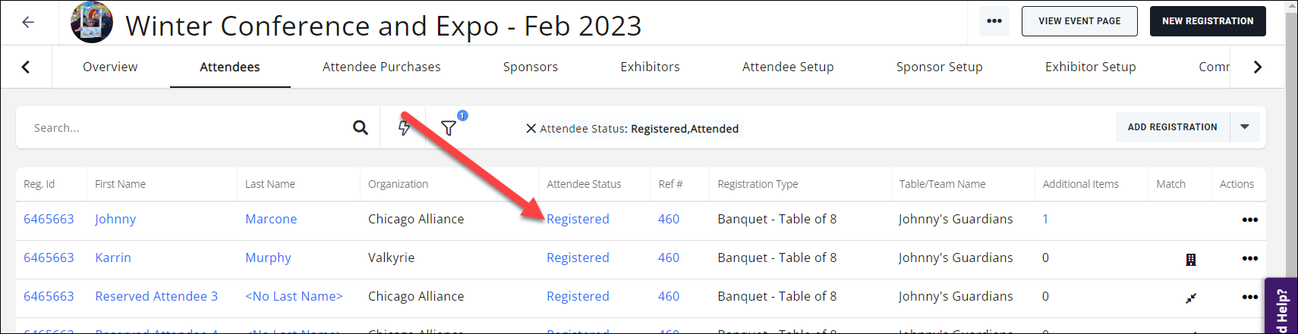The image size is (1298, 334).
Task: Open the filter funnel icon
Action: [x=449, y=128]
